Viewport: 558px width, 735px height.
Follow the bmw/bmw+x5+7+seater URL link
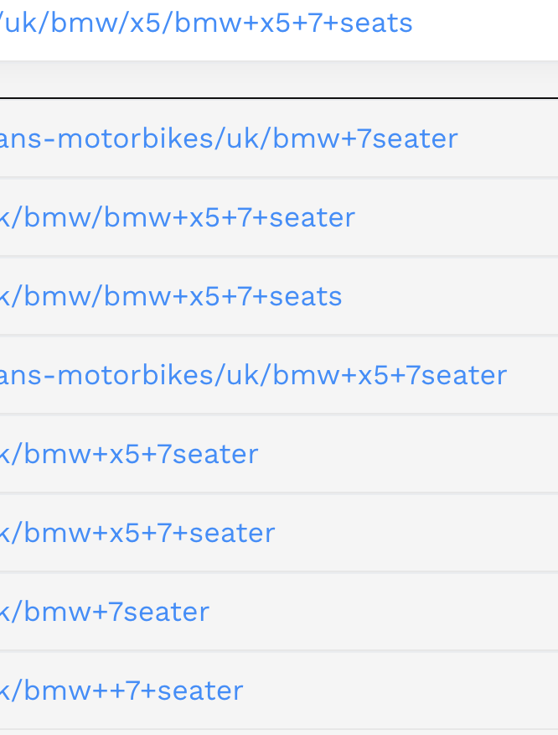178,217
